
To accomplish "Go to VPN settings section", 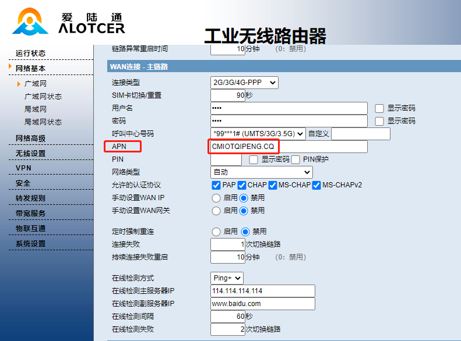I will pos(23,168).
